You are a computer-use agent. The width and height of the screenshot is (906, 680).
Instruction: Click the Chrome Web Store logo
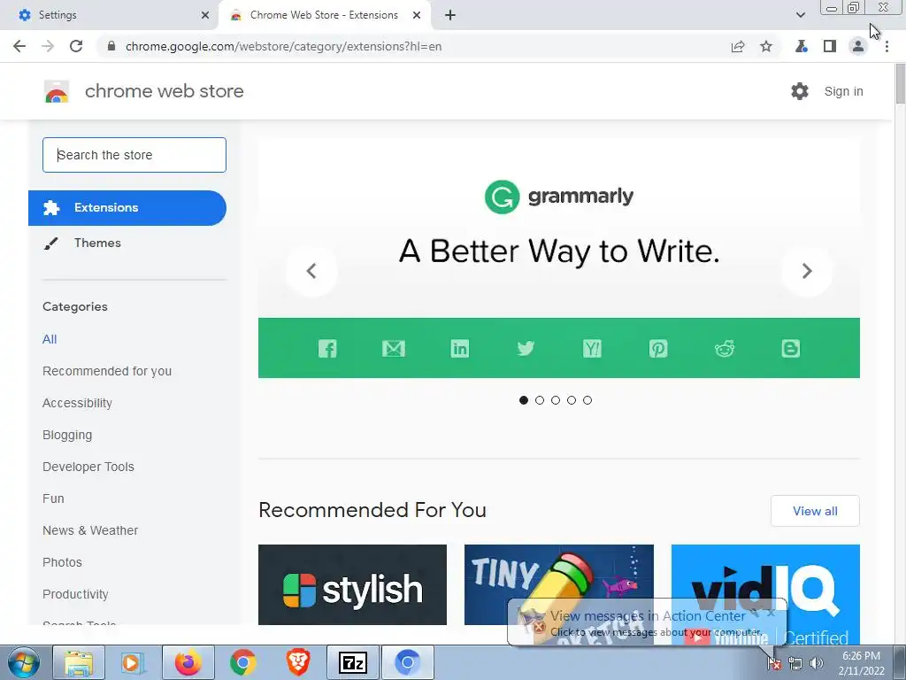coord(57,91)
